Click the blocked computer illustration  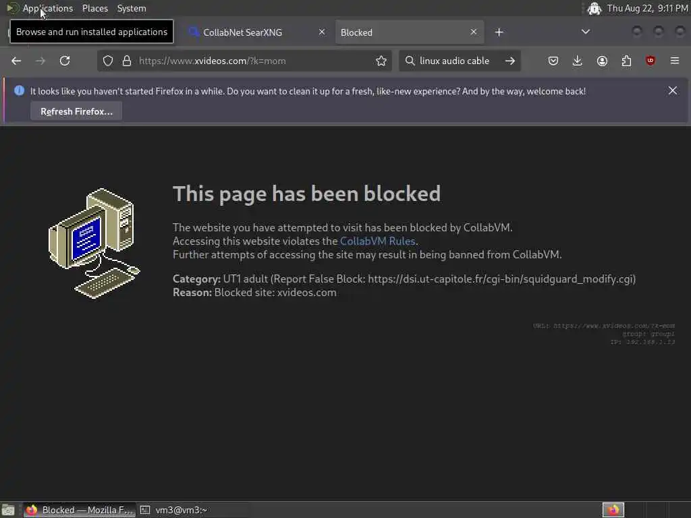pos(94,243)
